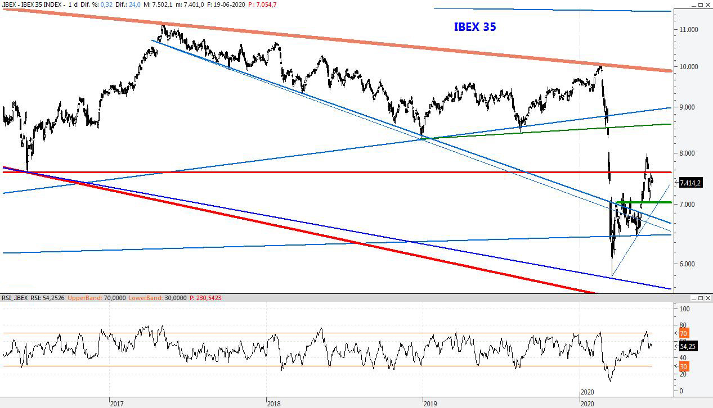This screenshot has height=408, width=713.
Task: Click the 8.000 level on the price axis
Action: click(x=686, y=152)
